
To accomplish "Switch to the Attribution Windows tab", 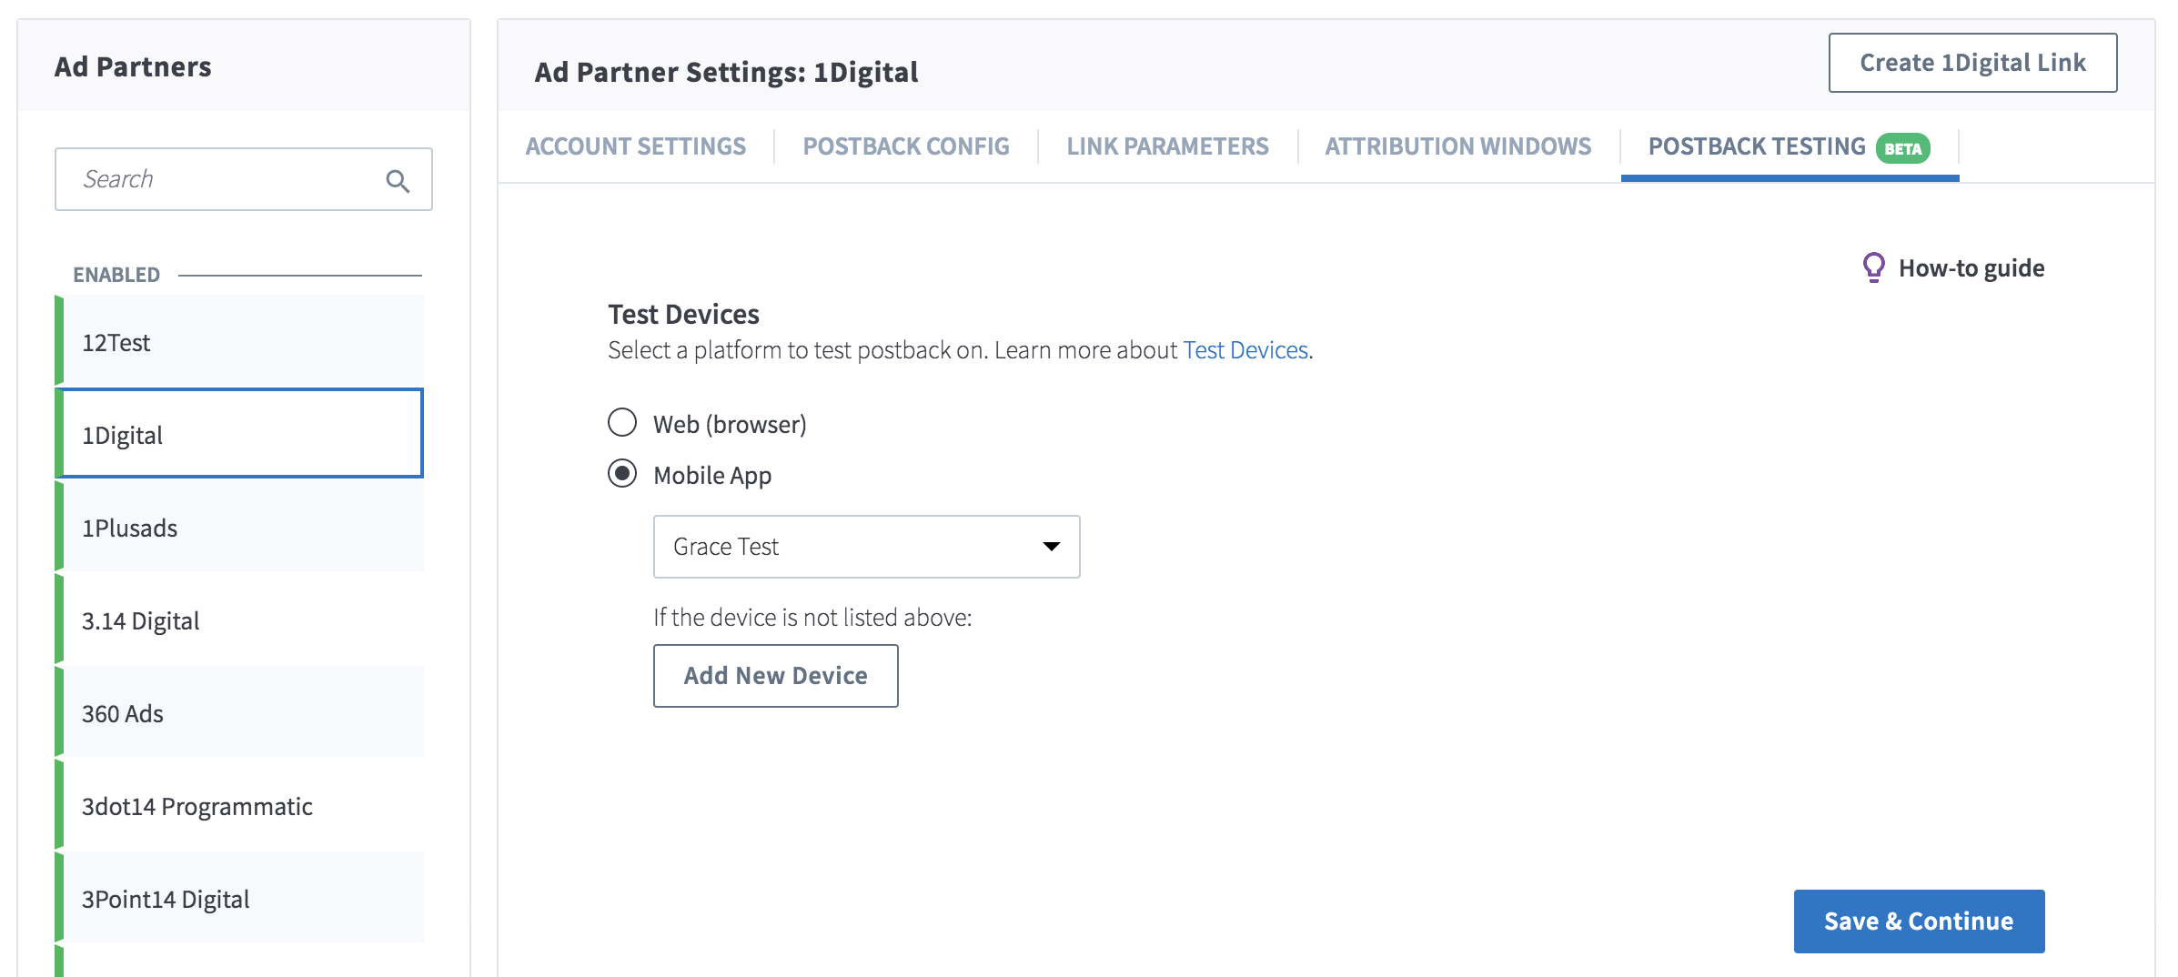I will tap(1457, 146).
